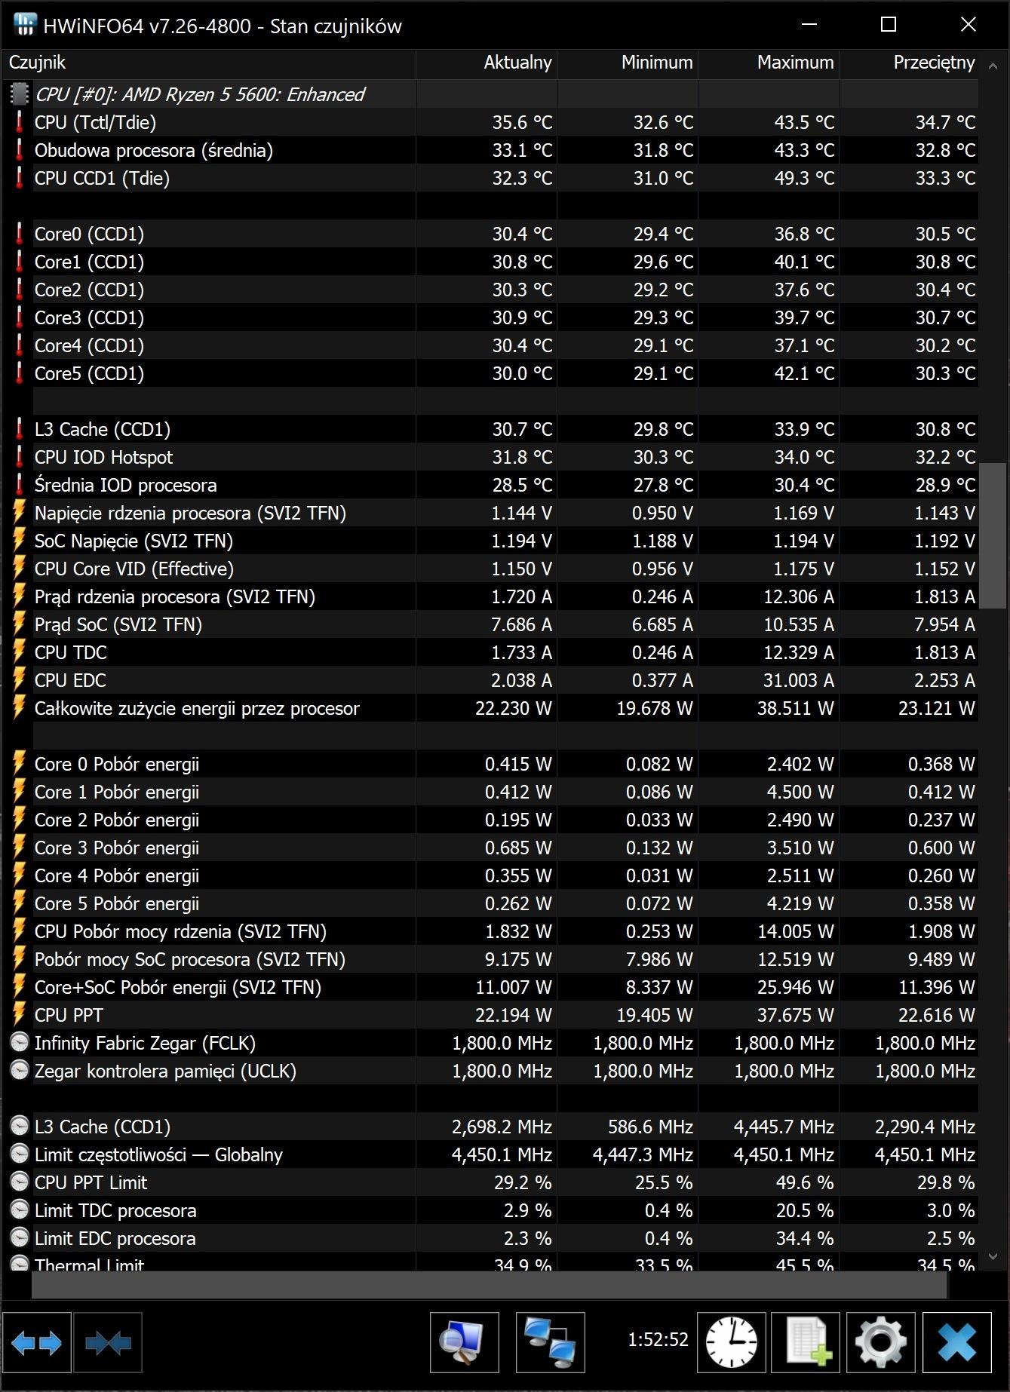Close sensors using the blue X toolbar button

[x=957, y=1343]
